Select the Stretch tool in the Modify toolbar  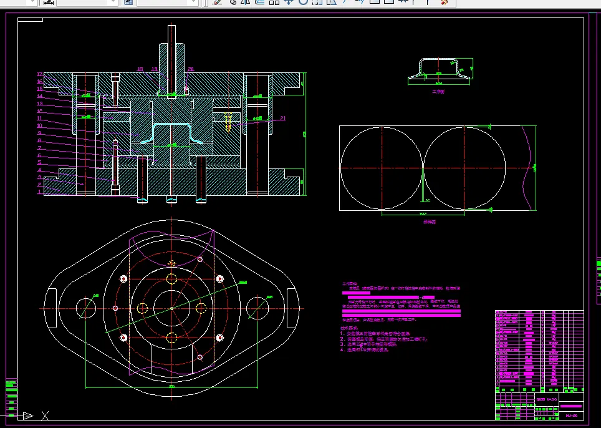pyautogui.click(x=332, y=2)
